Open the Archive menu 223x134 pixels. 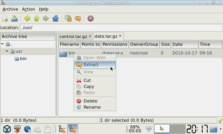coord(10,9)
